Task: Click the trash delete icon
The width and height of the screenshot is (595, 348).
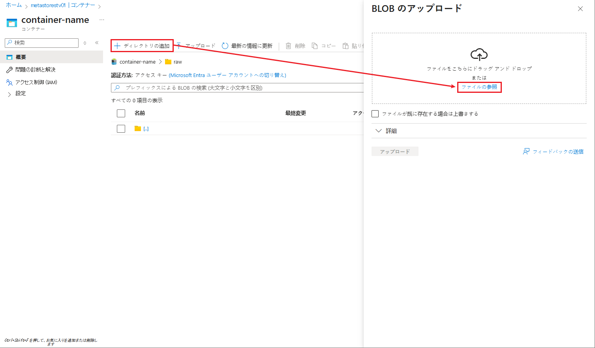Action: point(288,46)
